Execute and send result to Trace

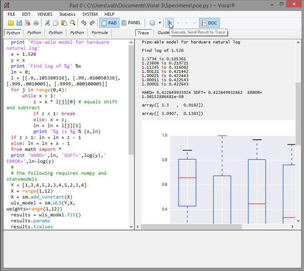coord(169,23)
